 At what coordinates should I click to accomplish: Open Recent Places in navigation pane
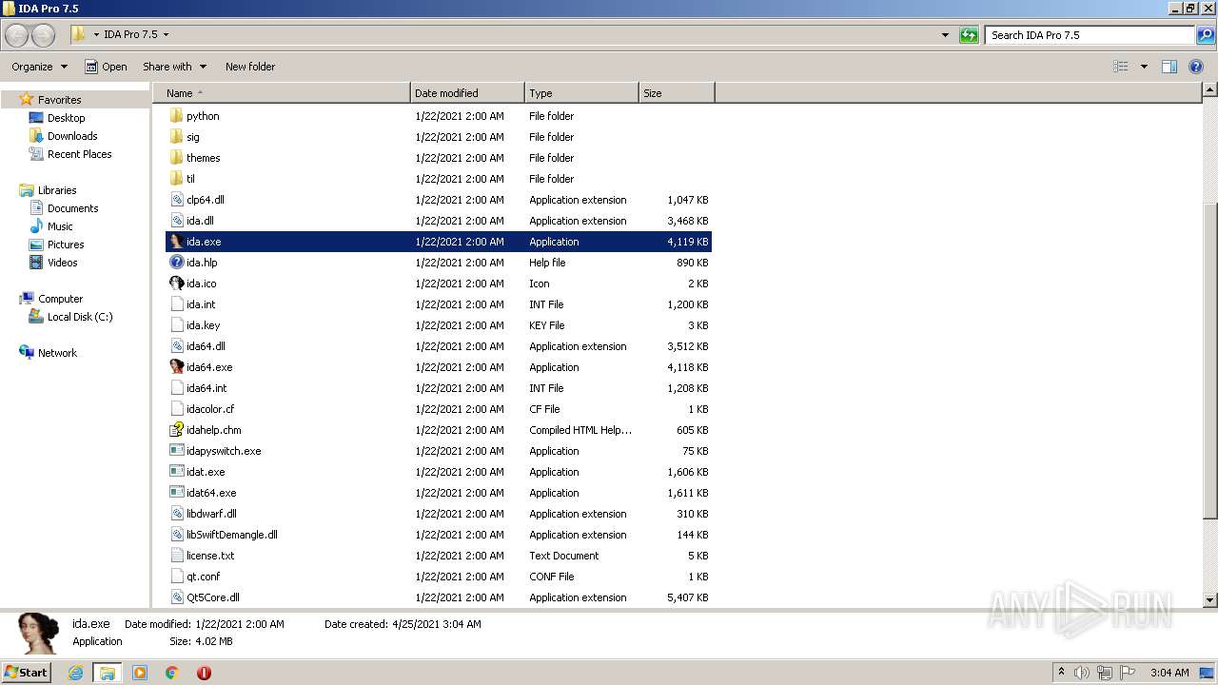click(x=79, y=154)
